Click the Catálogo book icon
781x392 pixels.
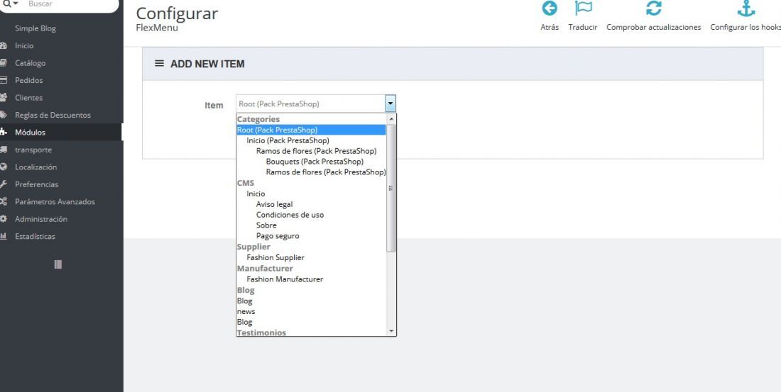pos(4,62)
